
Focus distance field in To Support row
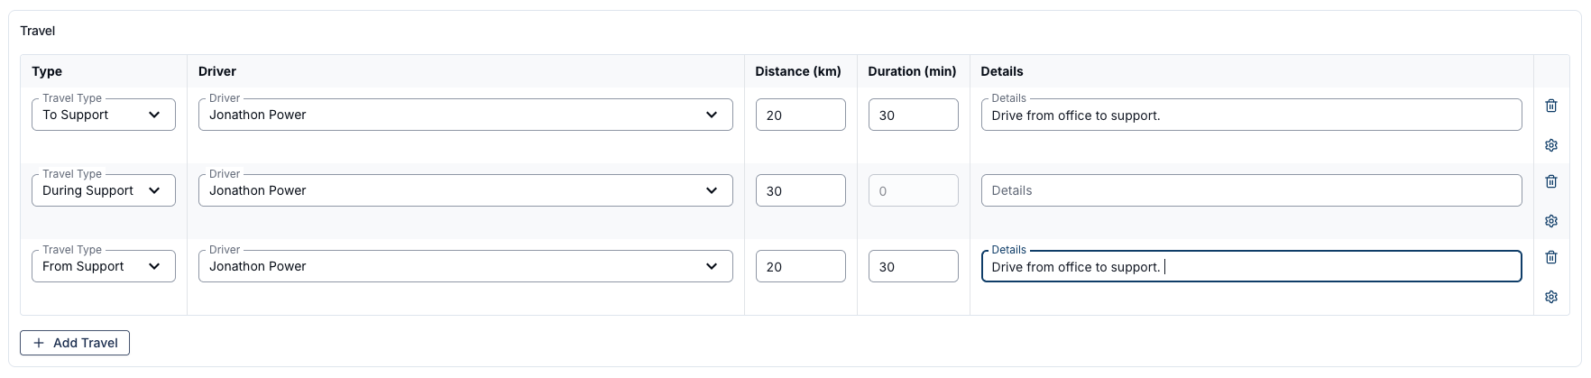point(800,115)
